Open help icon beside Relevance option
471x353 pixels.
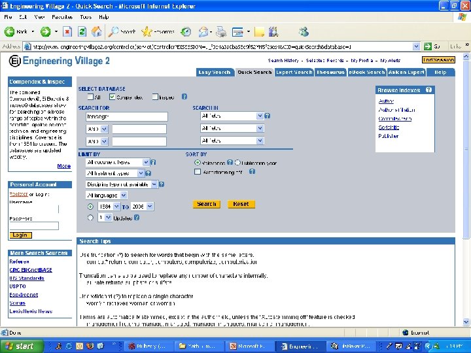pos(230,162)
